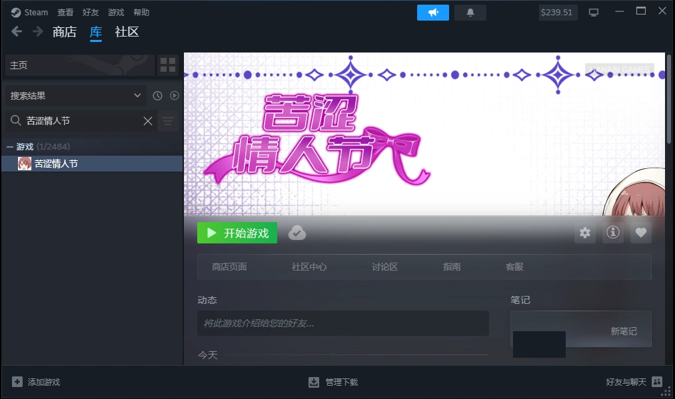Select 苦涩情人节 in the game list
The image size is (675, 399).
[x=92, y=164]
